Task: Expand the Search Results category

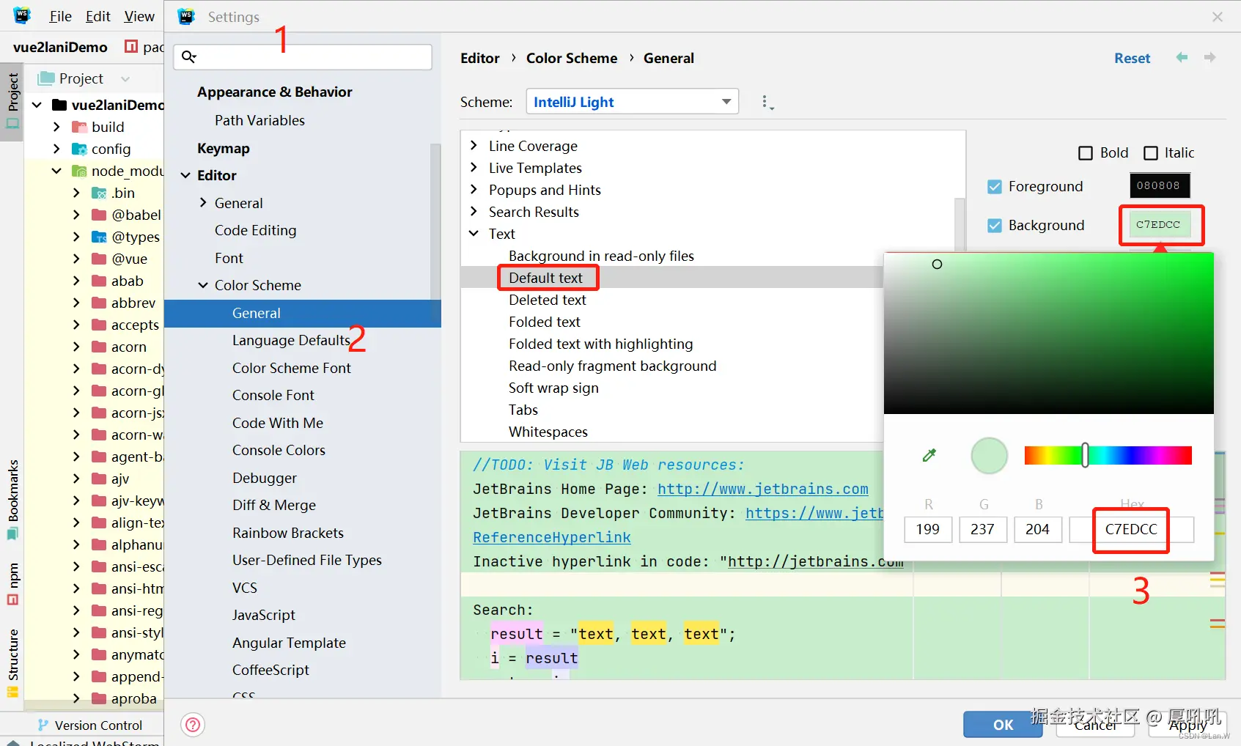Action: pyautogui.click(x=474, y=212)
